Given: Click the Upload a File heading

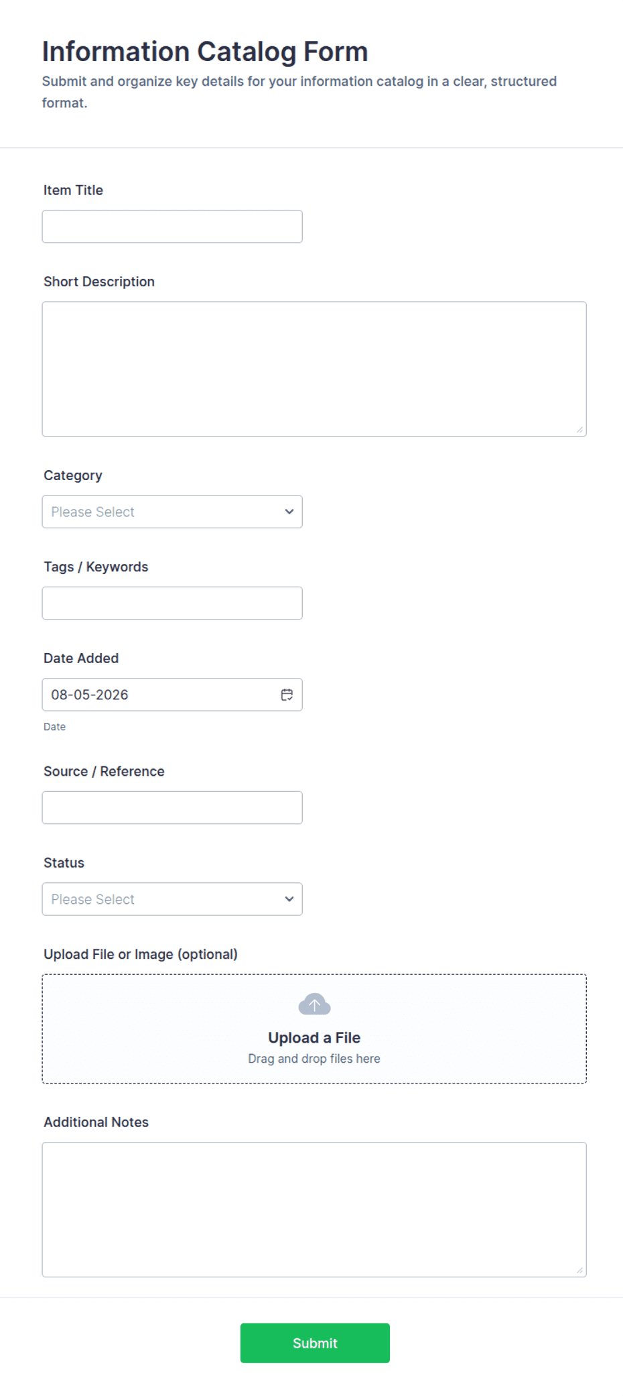Looking at the screenshot, I should coord(314,1038).
